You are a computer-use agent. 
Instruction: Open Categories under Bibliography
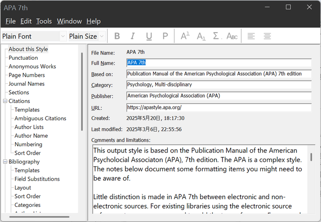(x=28, y=205)
